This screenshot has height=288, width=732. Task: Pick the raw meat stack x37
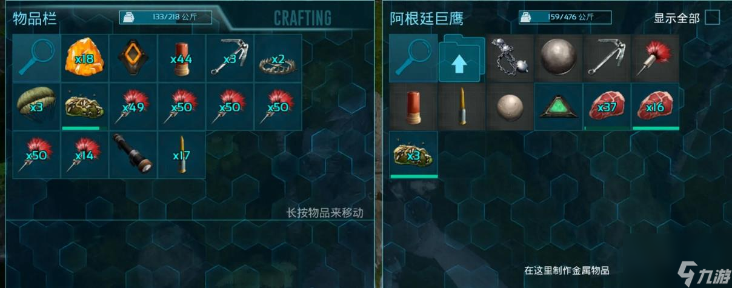pyautogui.click(x=607, y=106)
